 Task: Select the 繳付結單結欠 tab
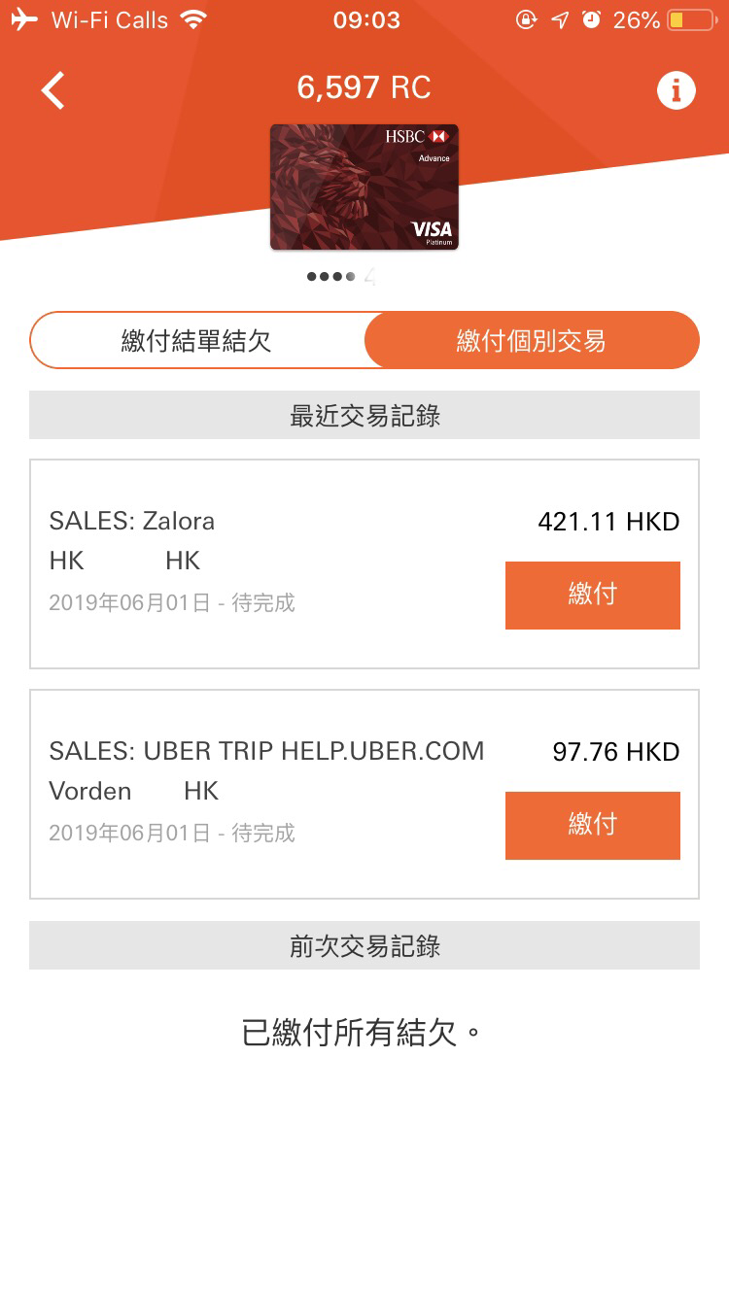pos(197,340)
